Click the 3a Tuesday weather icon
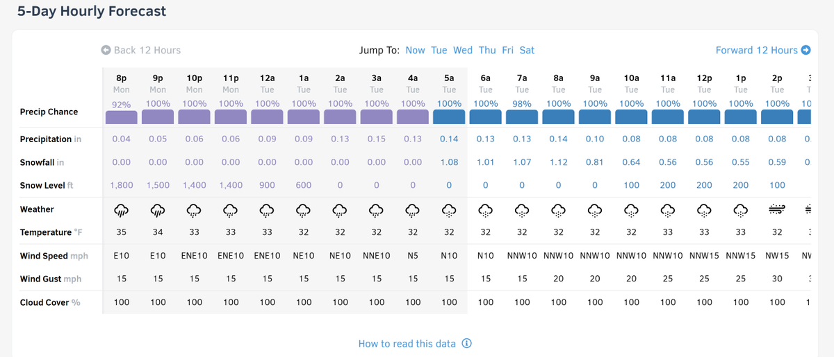This screenshot has width=834, height=357. pyautogui.click(x=377, y=209)
